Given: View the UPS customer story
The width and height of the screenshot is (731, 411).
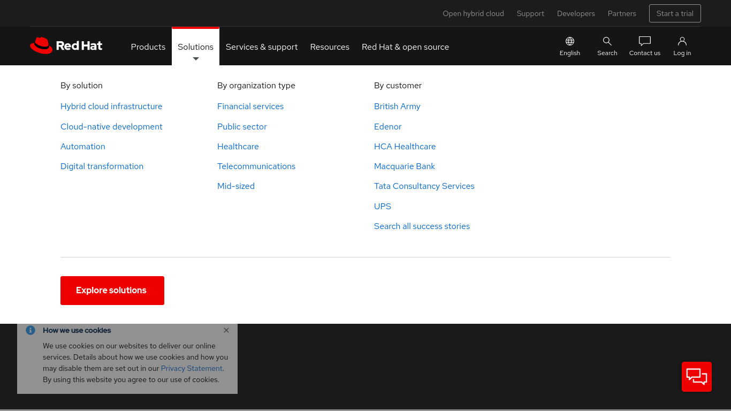Looking at the screenshot, I should [383, 207].
